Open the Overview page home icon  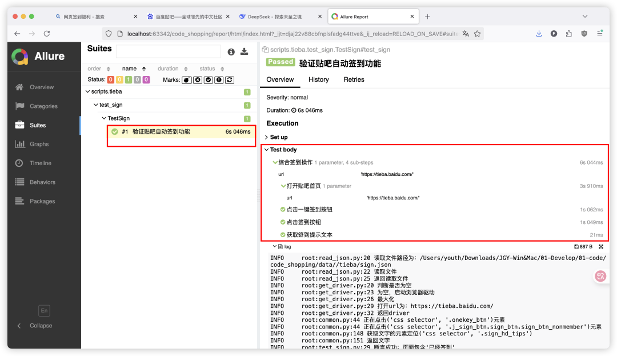click(19, 87)
